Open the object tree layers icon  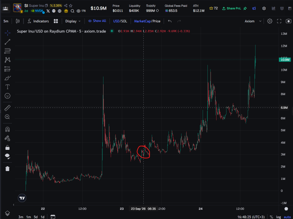(7, 213)
